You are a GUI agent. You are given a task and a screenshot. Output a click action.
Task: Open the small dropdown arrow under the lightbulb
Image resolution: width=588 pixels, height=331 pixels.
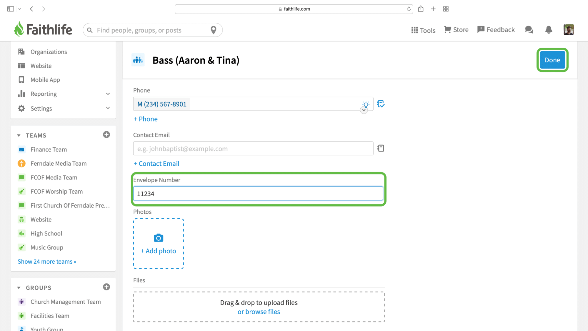coord(364,110)
